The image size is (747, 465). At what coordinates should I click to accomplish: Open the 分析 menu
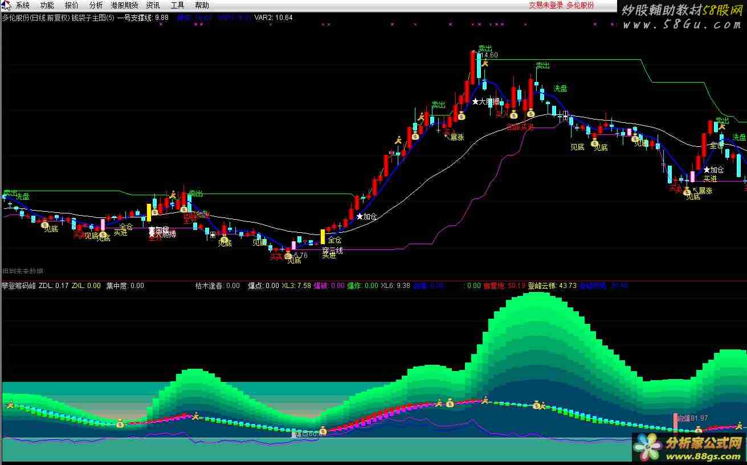click(96, 5)
